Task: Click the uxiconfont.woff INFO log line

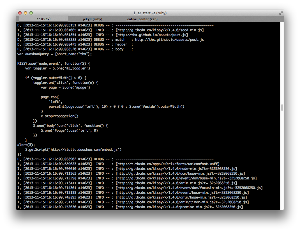Action: pos(118,164)
